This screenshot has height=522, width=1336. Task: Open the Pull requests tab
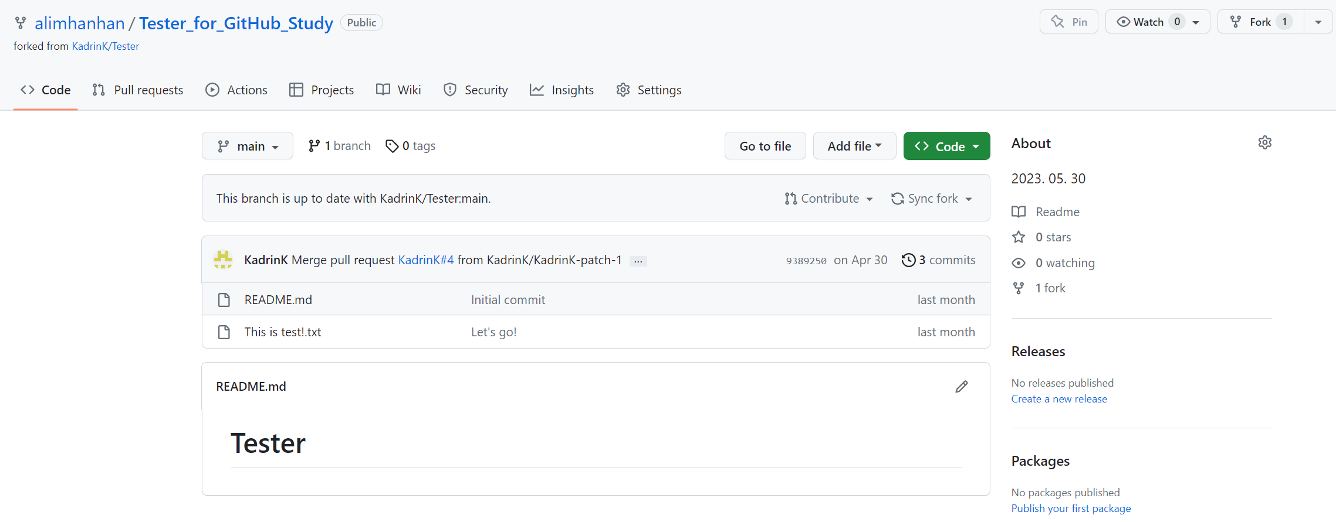[138, 90]
